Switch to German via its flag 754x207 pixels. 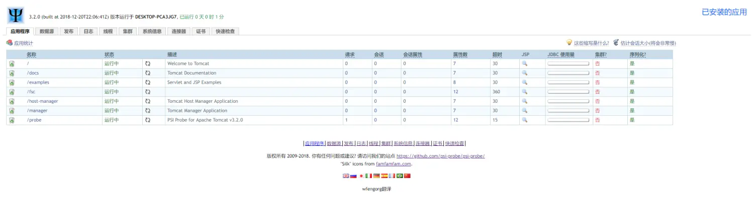(x=376, y=176)
